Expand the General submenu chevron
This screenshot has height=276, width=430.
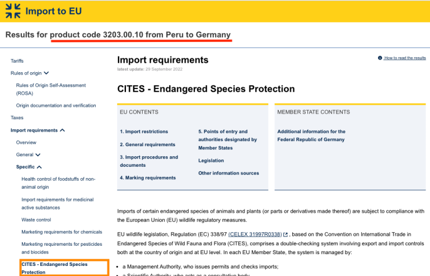point(38,155)
